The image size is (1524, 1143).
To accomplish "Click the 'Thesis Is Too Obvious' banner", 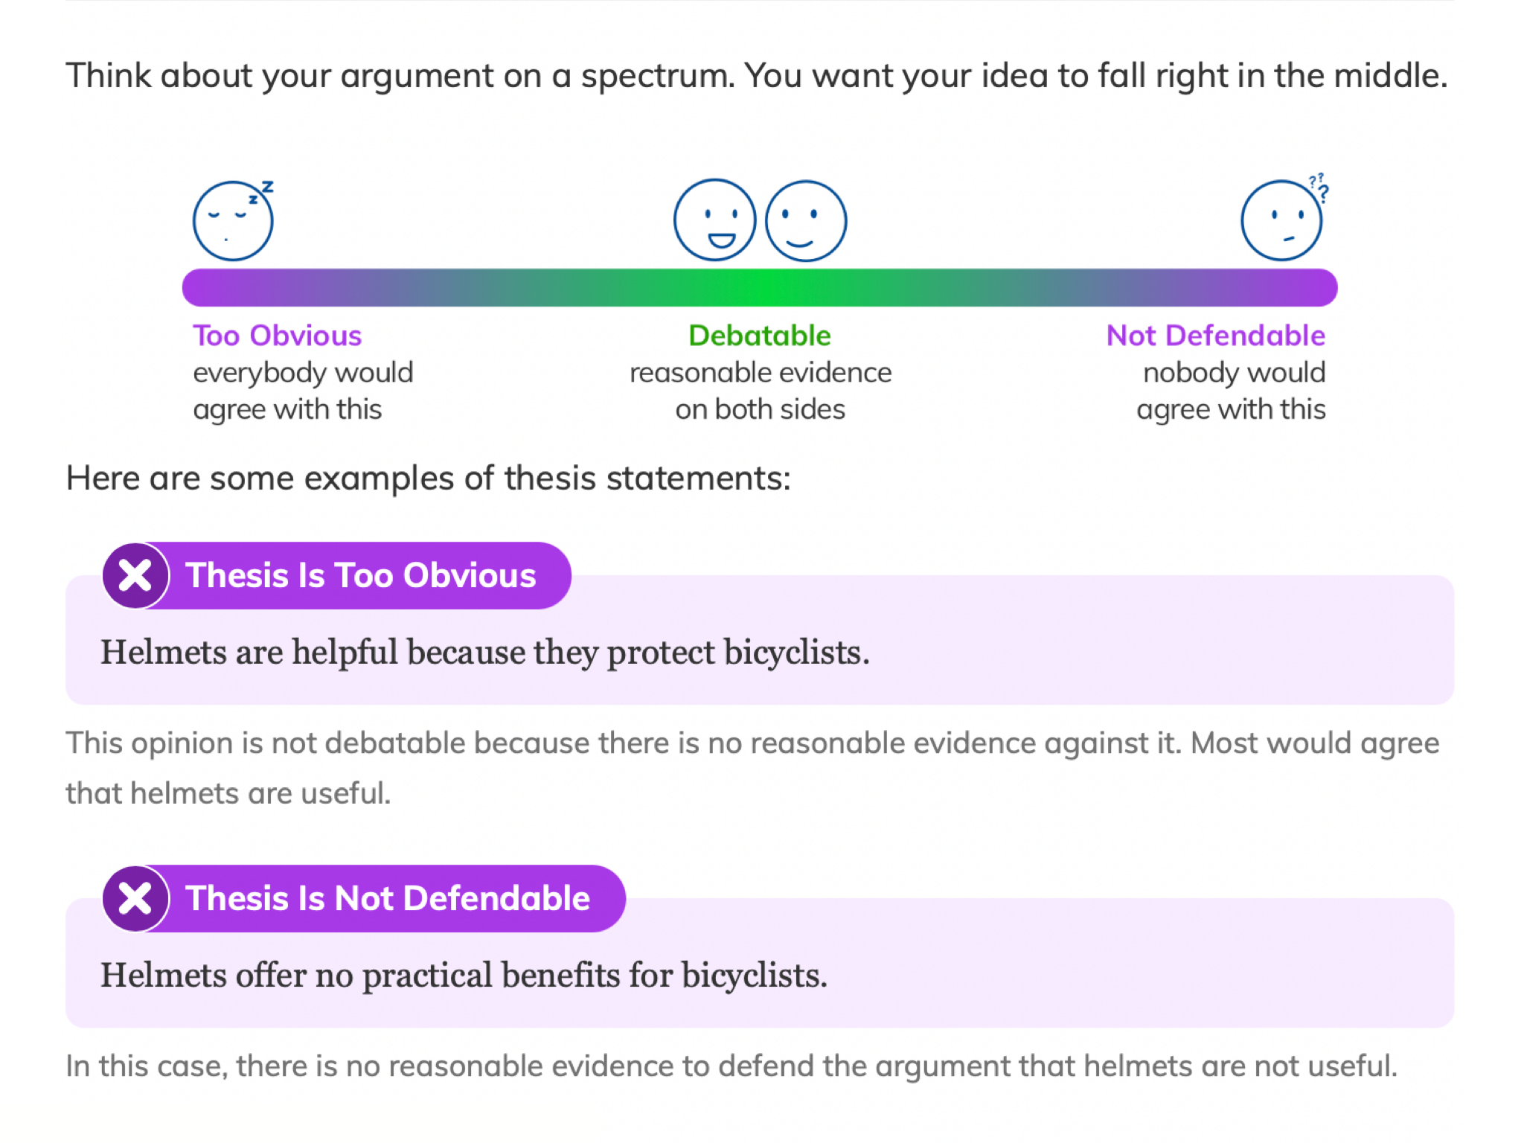I will 337,575.
